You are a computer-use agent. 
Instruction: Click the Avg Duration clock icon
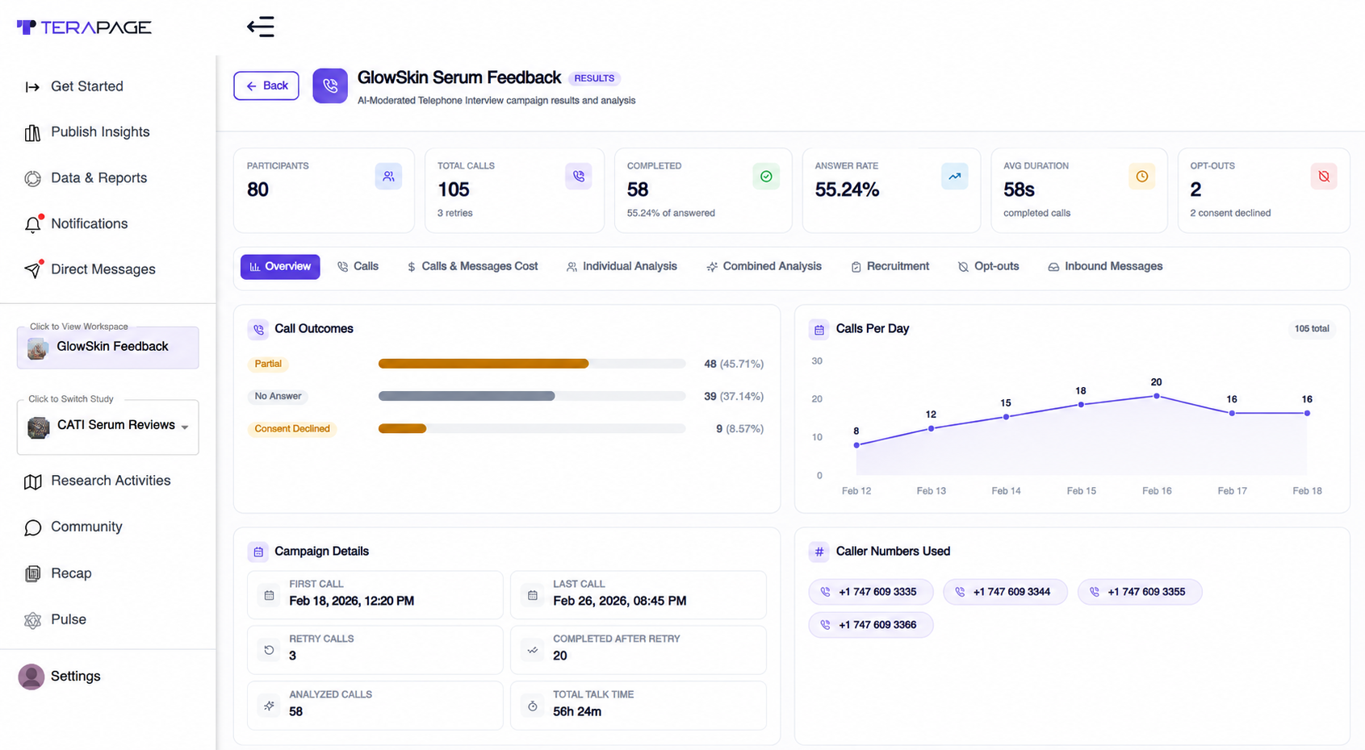pyautogui.click(x=1141, y=176)
